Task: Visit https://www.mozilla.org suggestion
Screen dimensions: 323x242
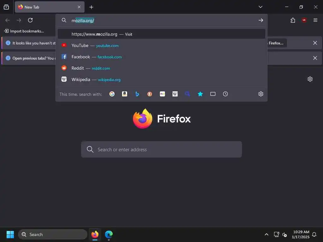Action: (161, 34)
